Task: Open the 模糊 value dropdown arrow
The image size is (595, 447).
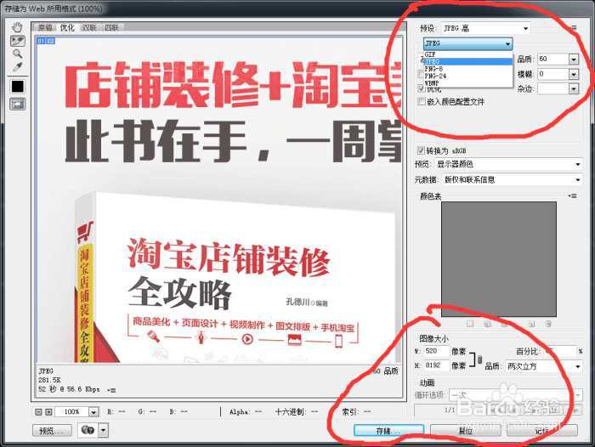Action: [574, 74]
